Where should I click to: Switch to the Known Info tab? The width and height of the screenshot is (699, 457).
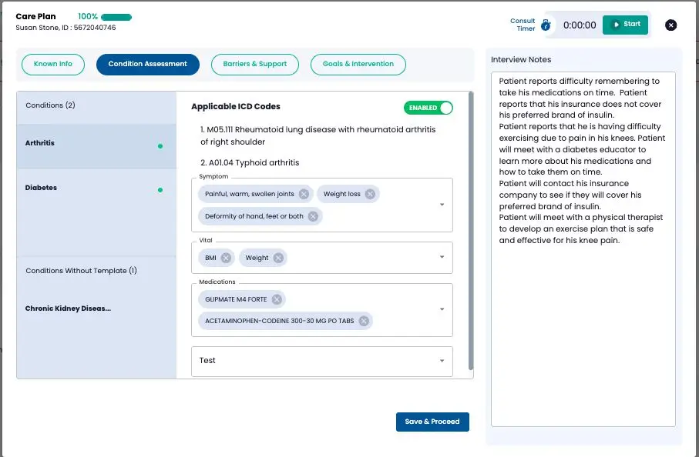pyautogui.click(x=53, y=64)
